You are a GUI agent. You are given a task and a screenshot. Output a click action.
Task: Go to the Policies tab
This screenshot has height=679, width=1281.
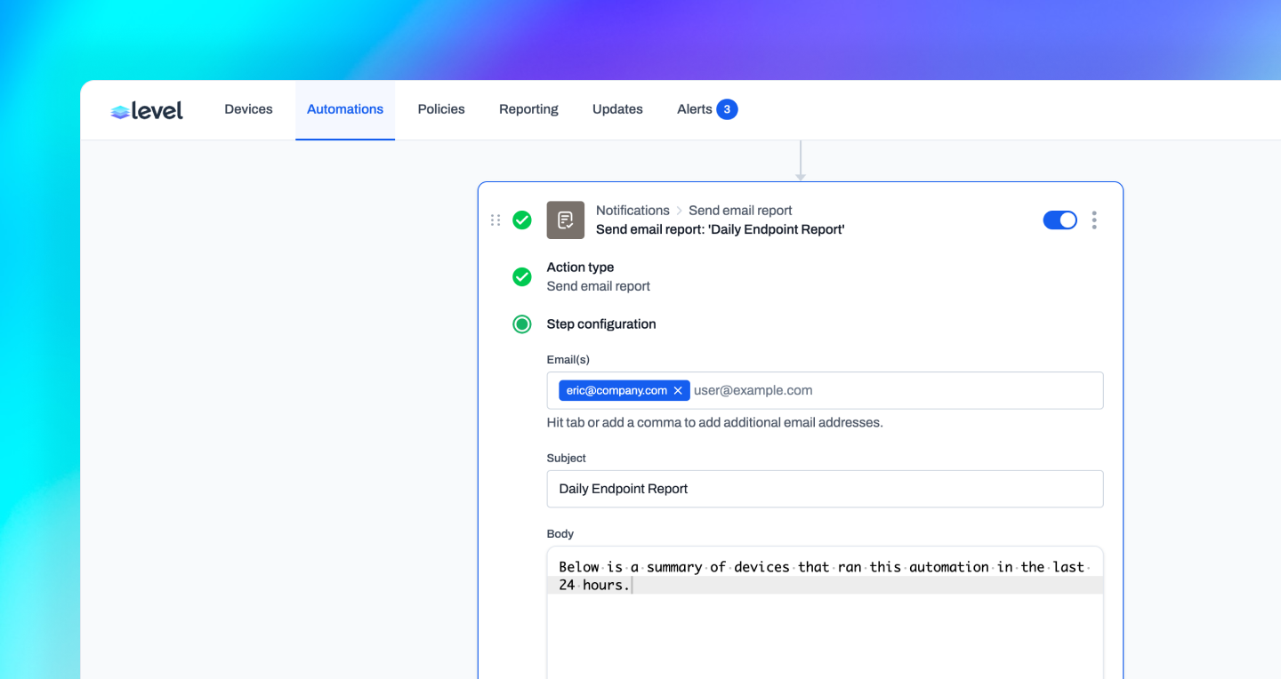(441, 109)
